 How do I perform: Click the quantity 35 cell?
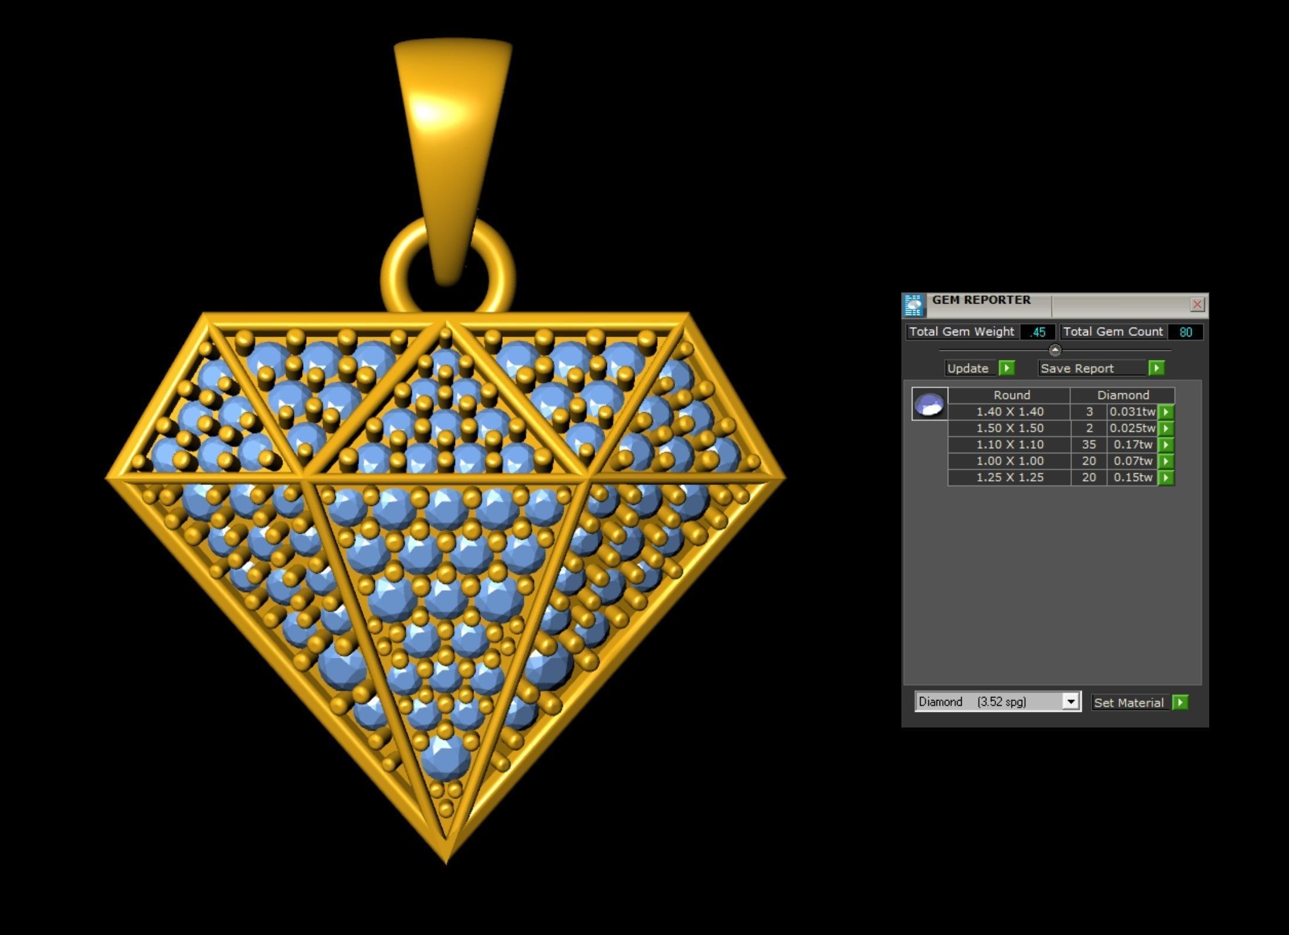coord(1089,445)
